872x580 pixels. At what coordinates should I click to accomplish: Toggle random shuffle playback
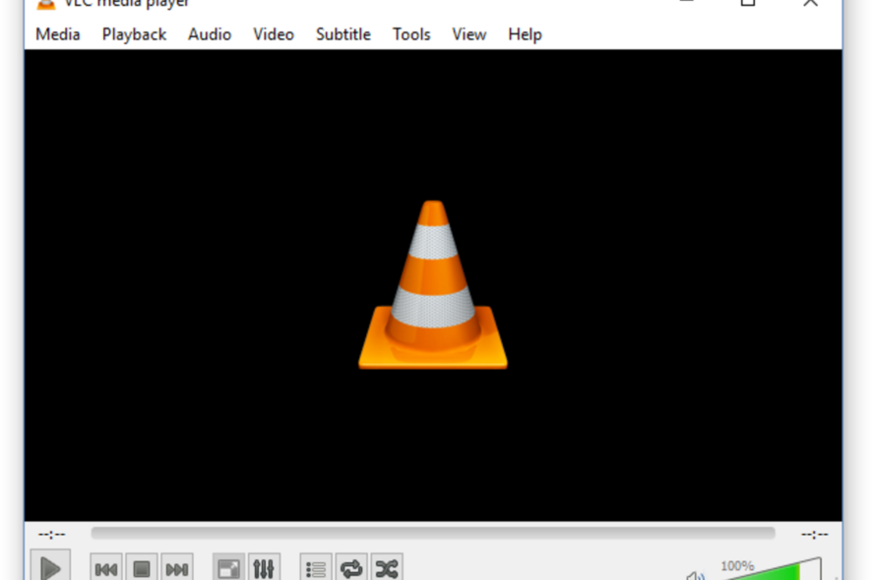tap(387, 567)
